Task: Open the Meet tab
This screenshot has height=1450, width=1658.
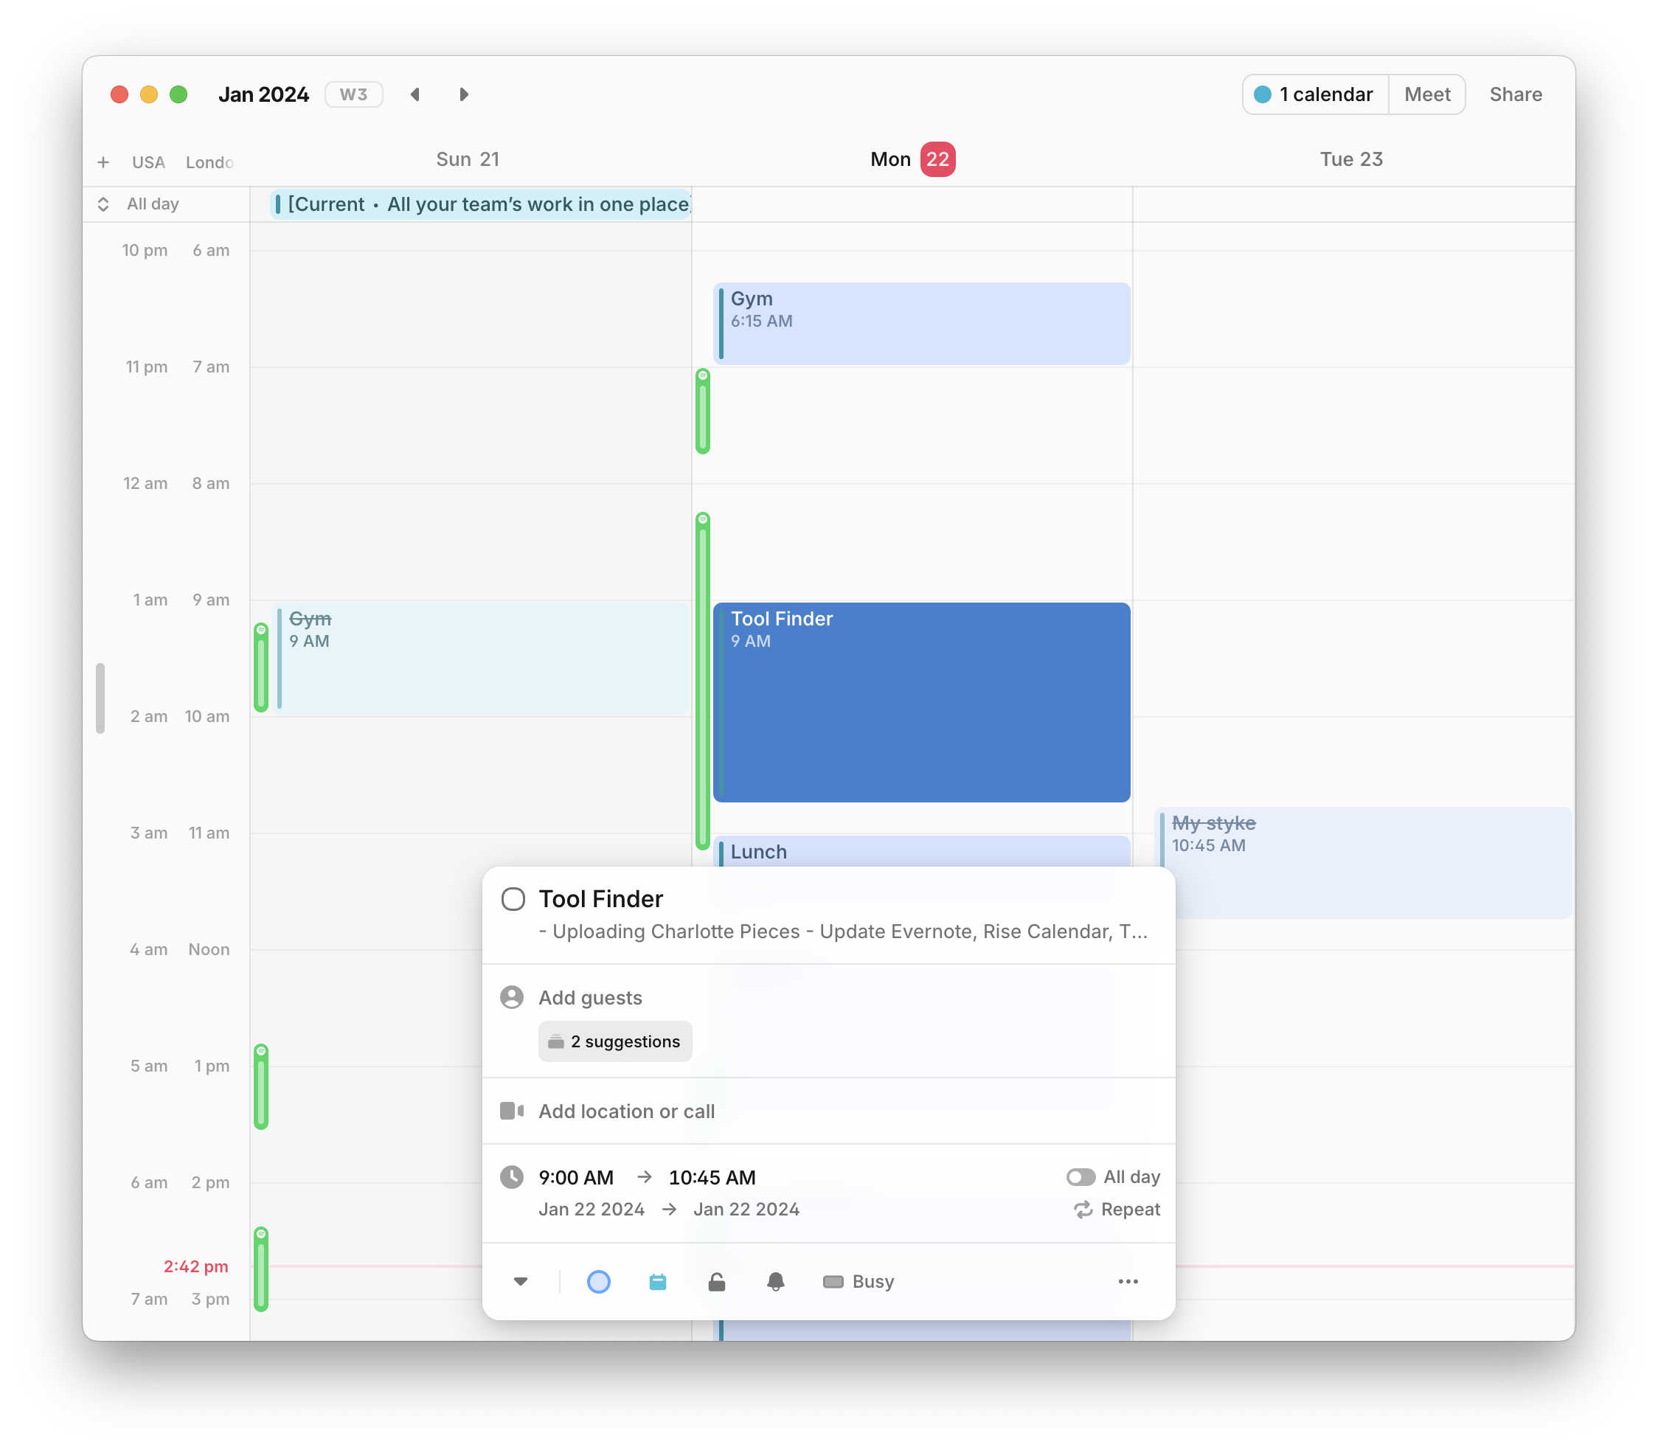Action: pyautogui.click(x=1426, y=94)
